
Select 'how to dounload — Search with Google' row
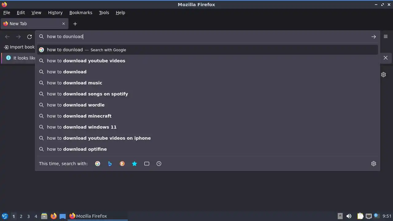click(x=208, y=50)
